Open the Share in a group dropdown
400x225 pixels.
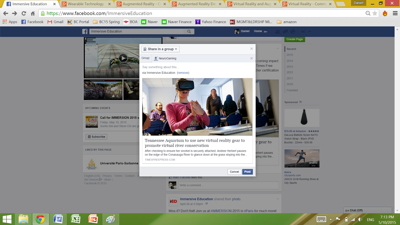(x=160, y=49)
